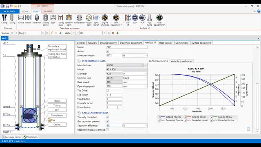The image size is (261, 147).
Task: Add a Choke to the well
Action: click(21, 19)
